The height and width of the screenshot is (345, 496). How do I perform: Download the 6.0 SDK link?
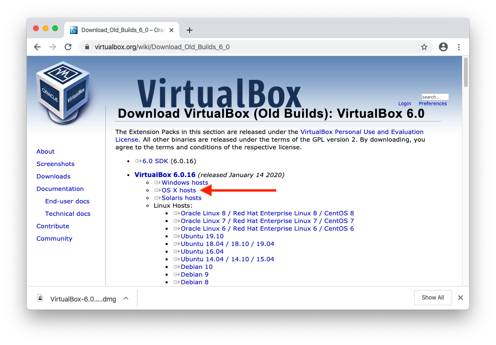coord(155,161)
